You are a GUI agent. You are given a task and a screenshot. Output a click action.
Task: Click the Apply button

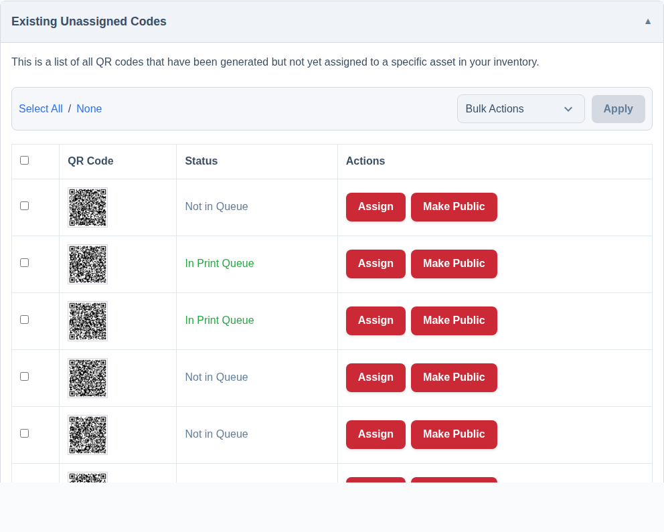click(618, 109)
